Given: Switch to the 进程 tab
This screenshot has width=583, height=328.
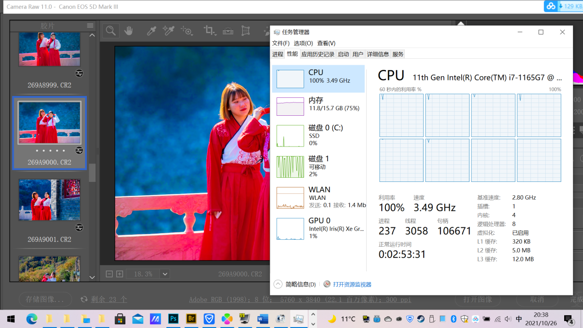Looking at the screenshot, I should 278,54.
